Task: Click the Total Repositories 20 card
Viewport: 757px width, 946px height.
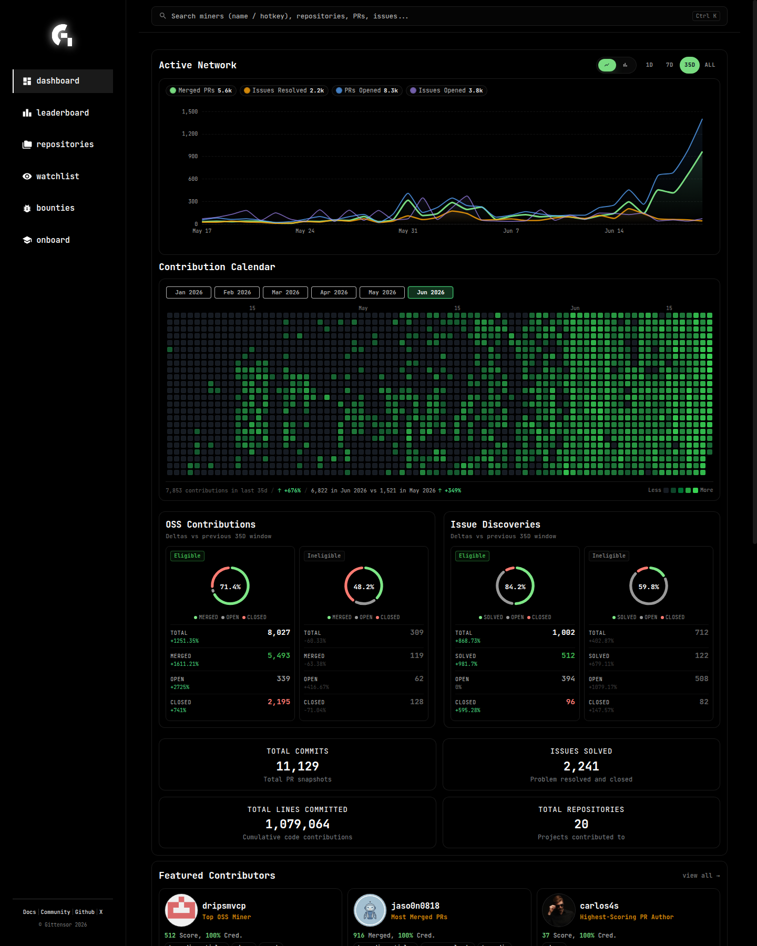Action: (581, 822)
